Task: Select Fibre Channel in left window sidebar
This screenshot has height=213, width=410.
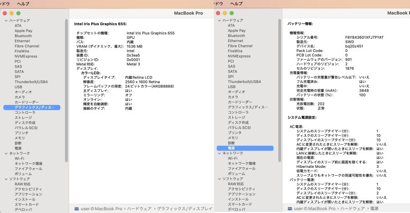Action: 27,46
